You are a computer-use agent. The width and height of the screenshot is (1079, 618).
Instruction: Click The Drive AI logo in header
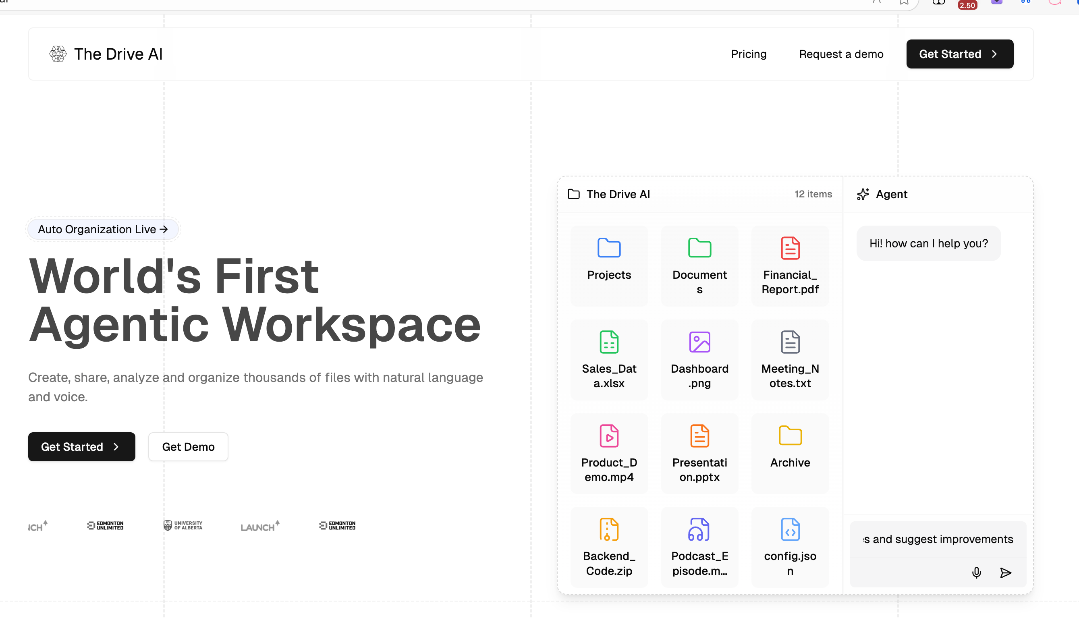point(106,54)
